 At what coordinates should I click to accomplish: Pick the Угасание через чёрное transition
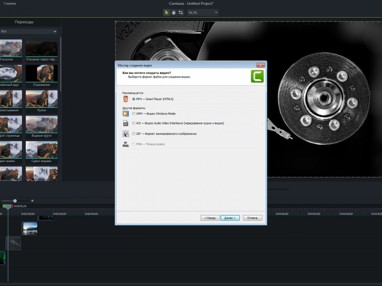pos(42,48)
